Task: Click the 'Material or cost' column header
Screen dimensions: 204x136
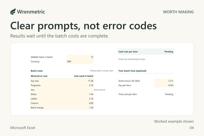Action: tap(39, 76)
